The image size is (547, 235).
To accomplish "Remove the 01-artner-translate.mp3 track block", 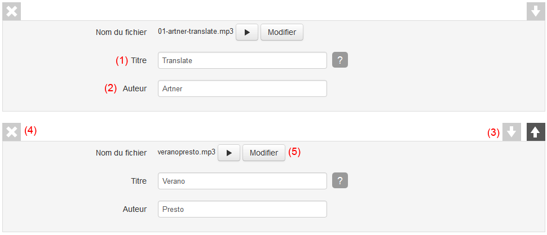I will [x=12, y=12].
